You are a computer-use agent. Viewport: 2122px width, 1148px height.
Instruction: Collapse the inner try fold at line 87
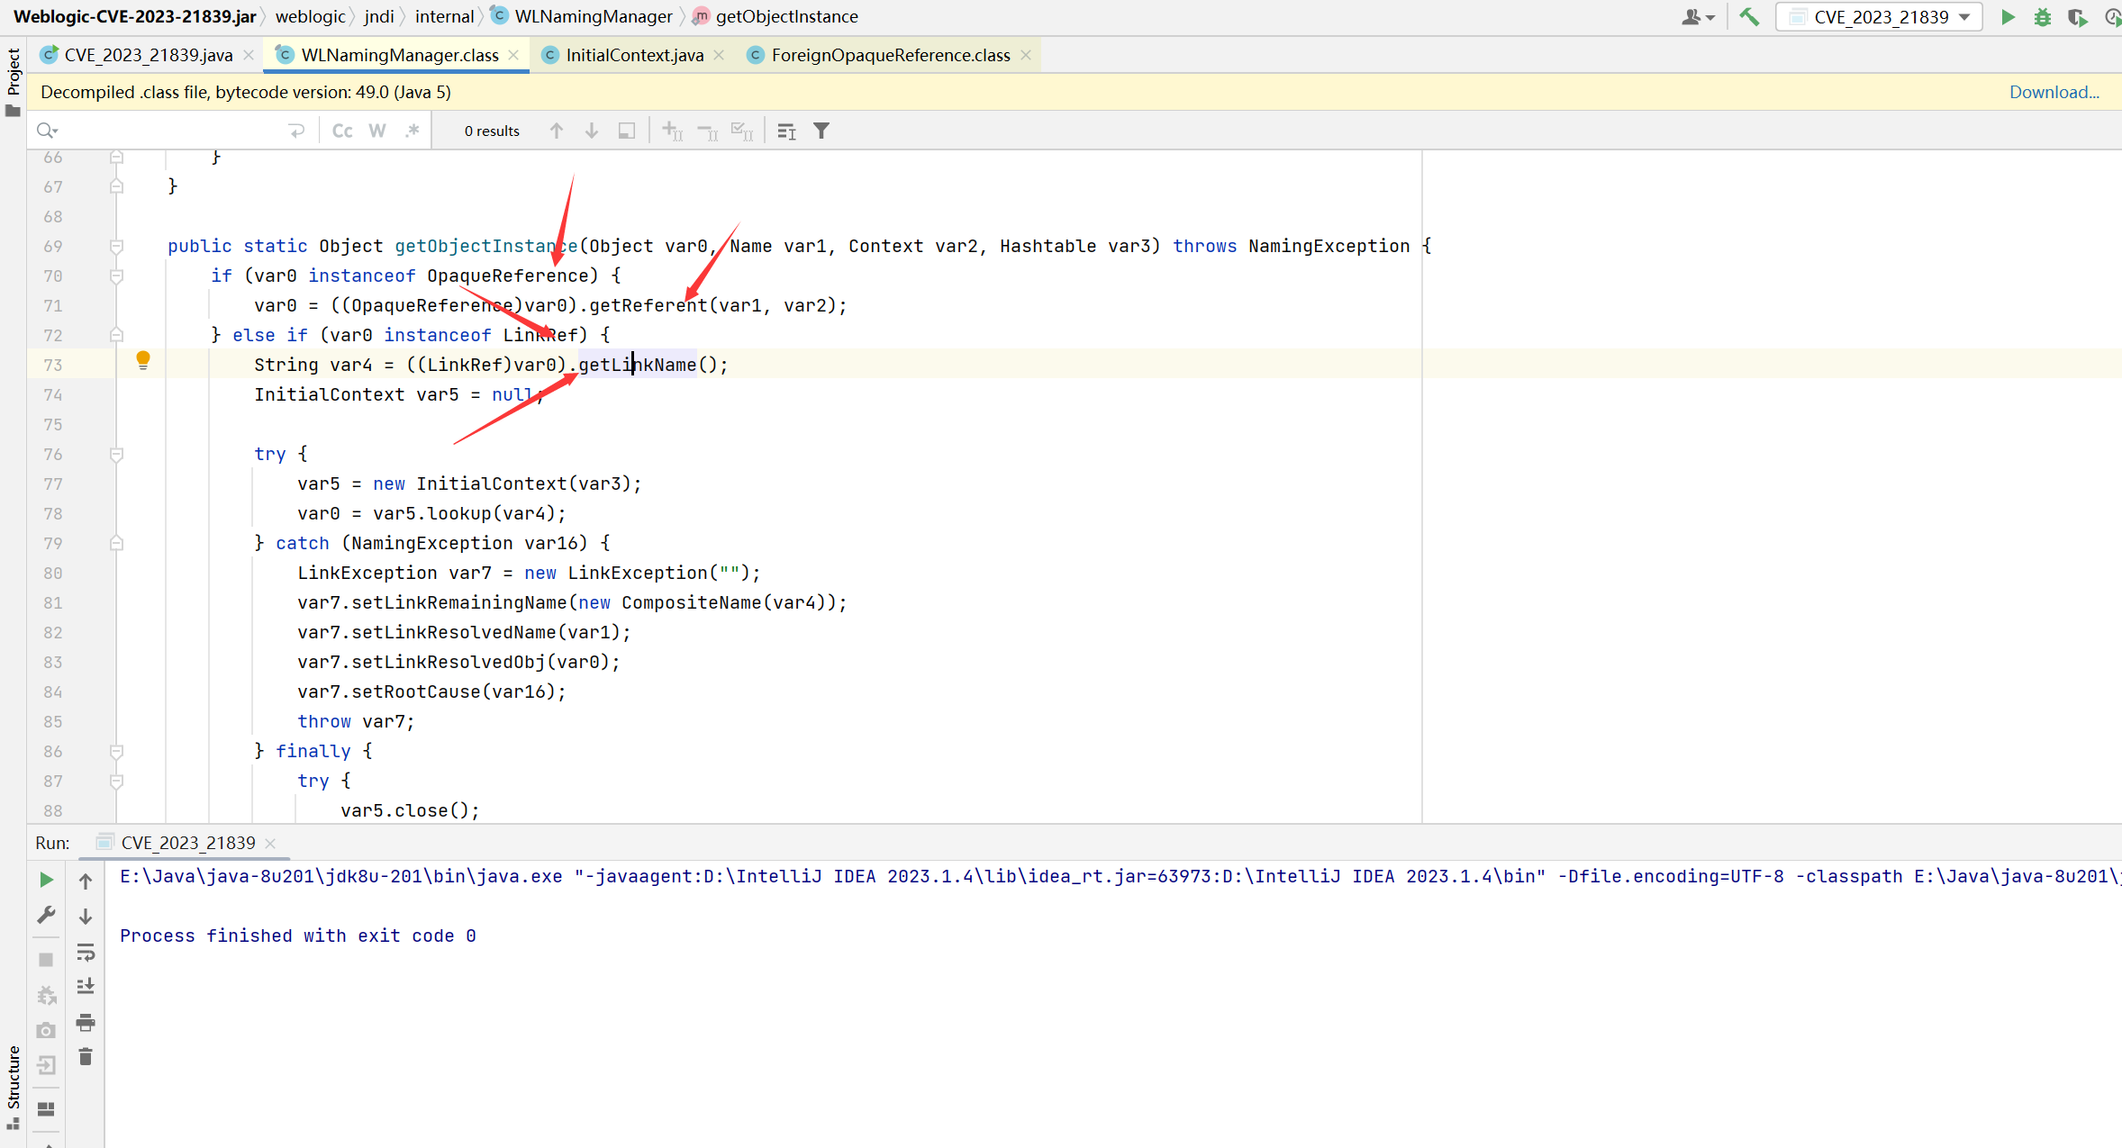coord(116,782)
